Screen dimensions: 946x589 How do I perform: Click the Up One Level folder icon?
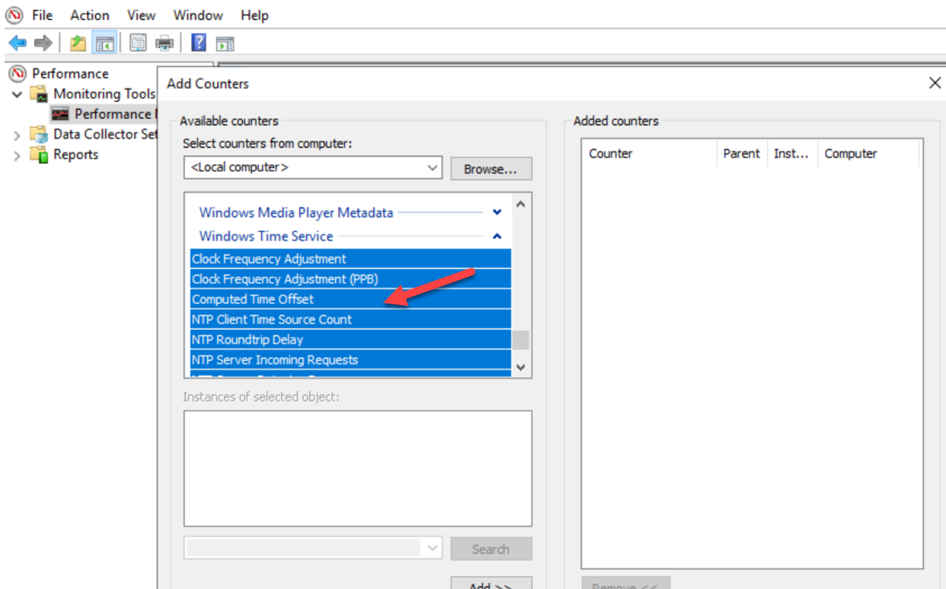(x=78, y=43)
